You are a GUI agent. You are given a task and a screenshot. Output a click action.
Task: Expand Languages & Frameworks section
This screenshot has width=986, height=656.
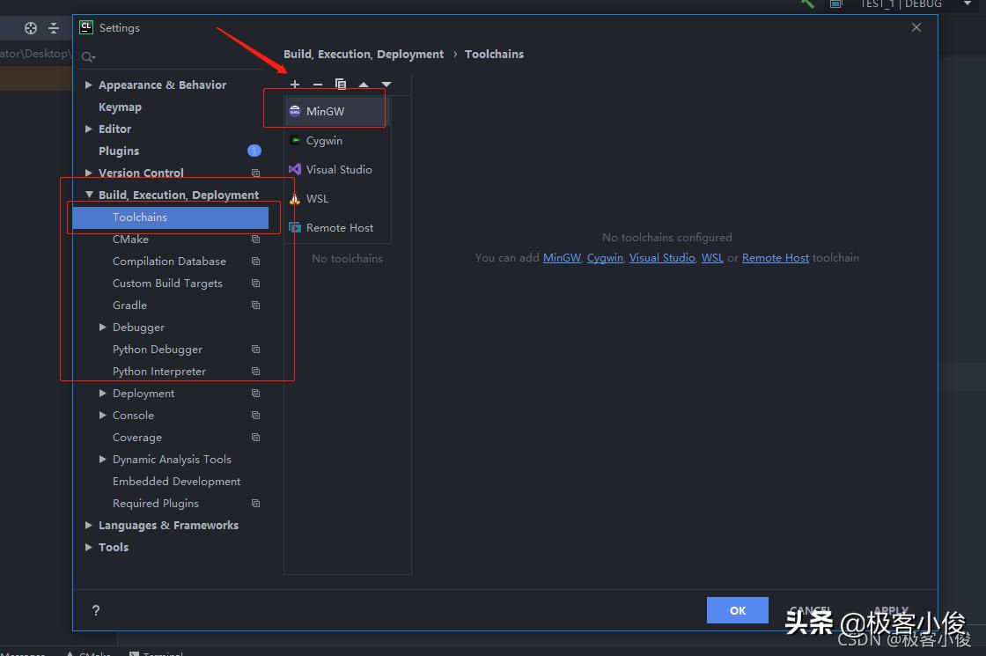89,526
